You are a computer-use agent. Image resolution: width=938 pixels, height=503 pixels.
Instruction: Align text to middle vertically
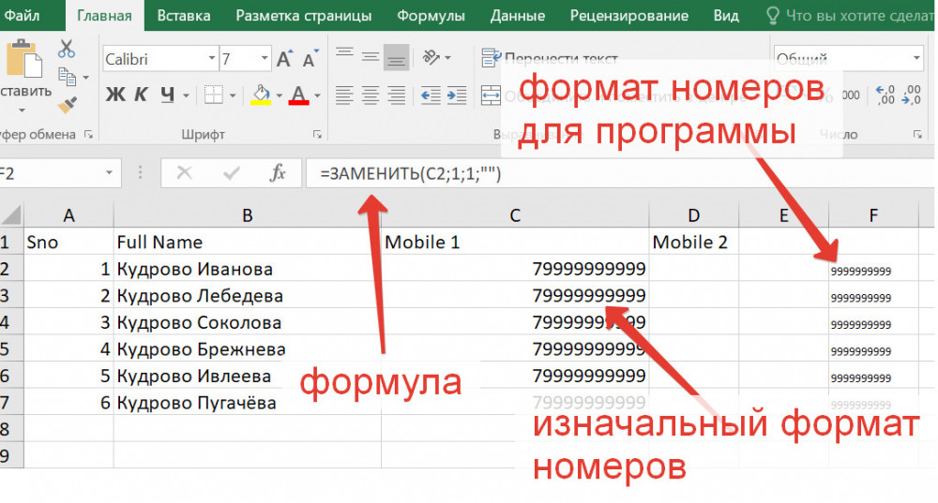[x=371, y=57]
